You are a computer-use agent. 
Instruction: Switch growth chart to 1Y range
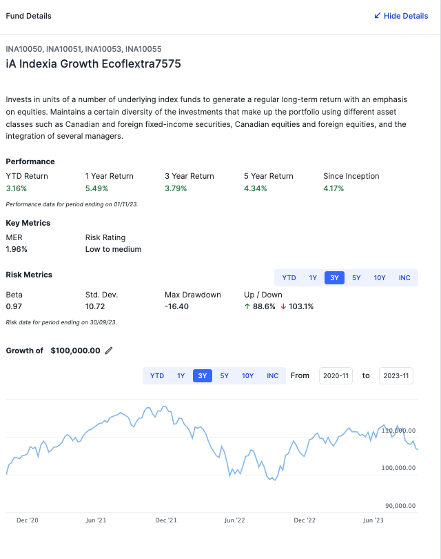(181, 375)
